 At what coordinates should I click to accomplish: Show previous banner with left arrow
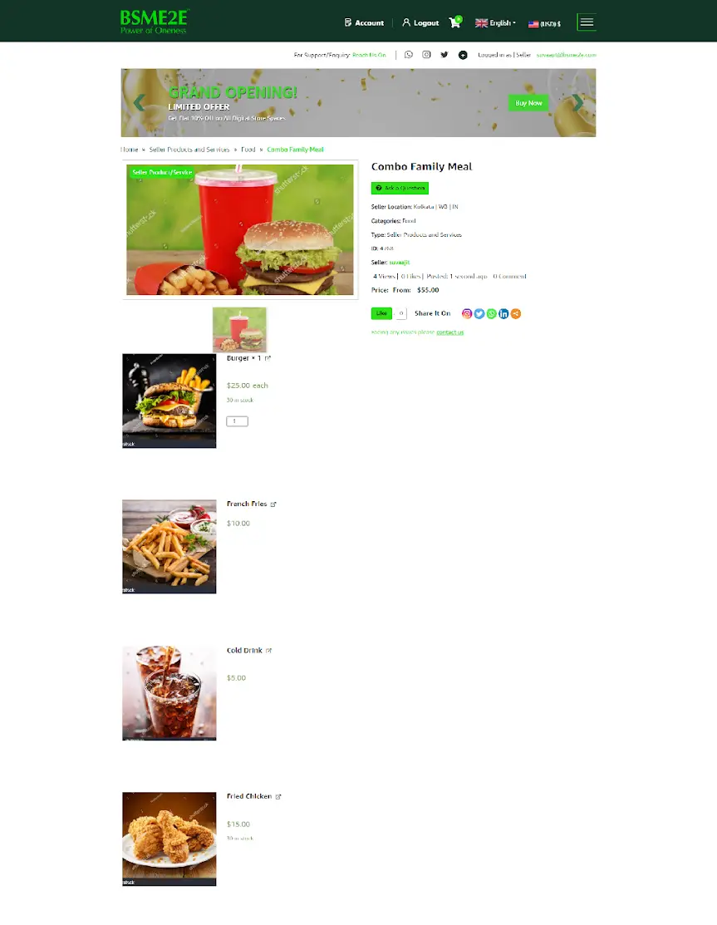point(139,103)
